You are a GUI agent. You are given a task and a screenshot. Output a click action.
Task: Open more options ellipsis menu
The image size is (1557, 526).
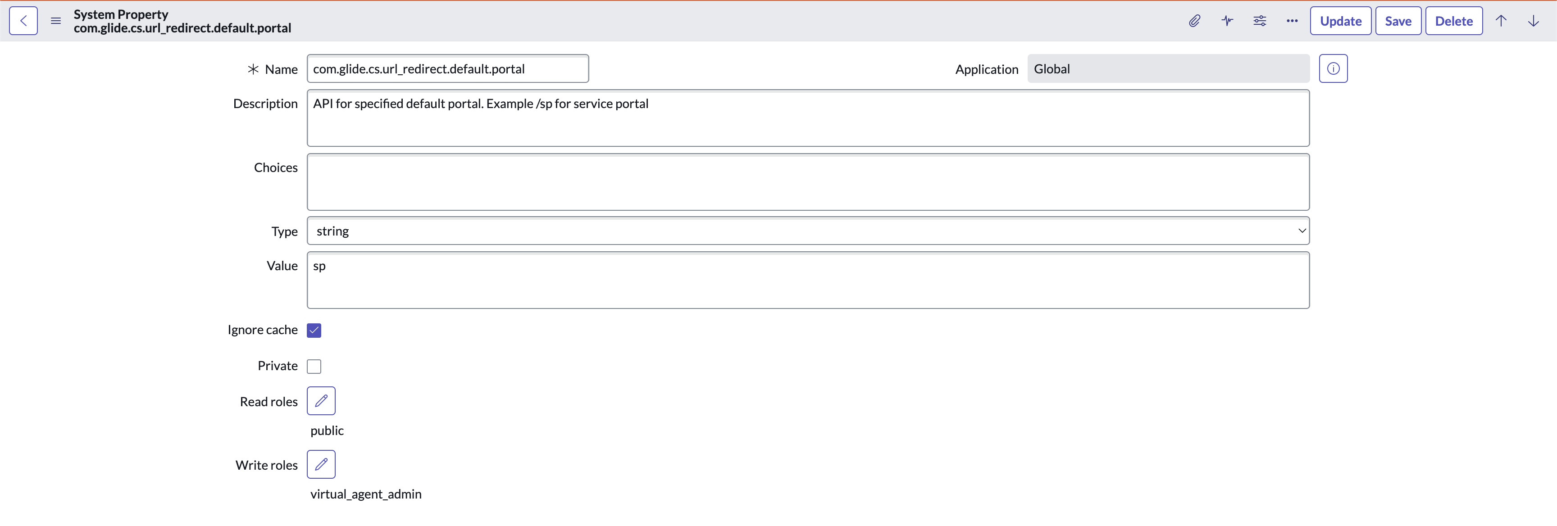(x=1292, y=21)
